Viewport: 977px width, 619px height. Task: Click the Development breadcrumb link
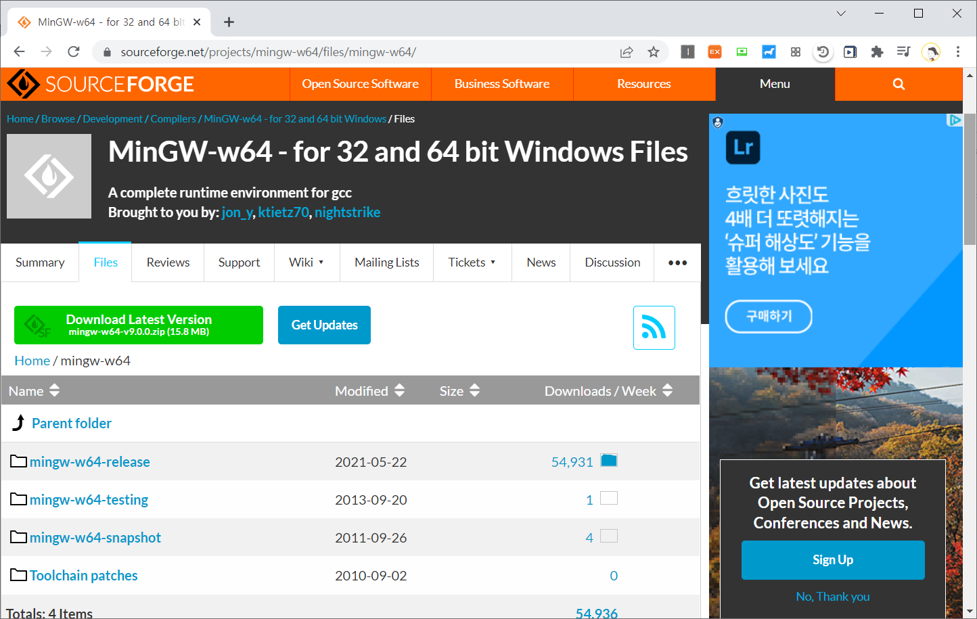(x=112, y=118)
